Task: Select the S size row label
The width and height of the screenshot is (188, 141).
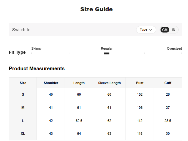Action: 23,94
